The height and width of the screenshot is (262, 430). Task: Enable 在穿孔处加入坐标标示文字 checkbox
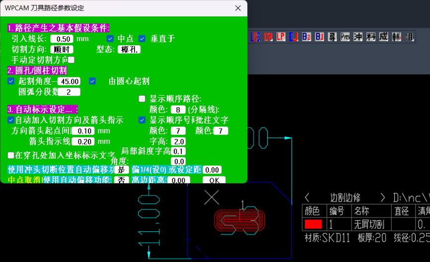coord(11,155)
